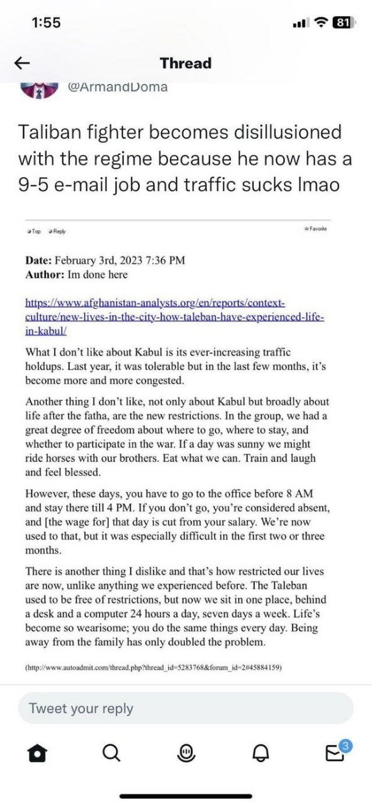Screen dimensions: 372x807
Task: Tap the 1:55 clock in status bar
Action: tap(45, 22)
